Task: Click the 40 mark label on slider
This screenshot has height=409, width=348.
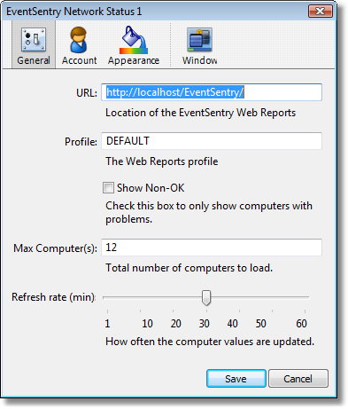Action: (233, 324)
